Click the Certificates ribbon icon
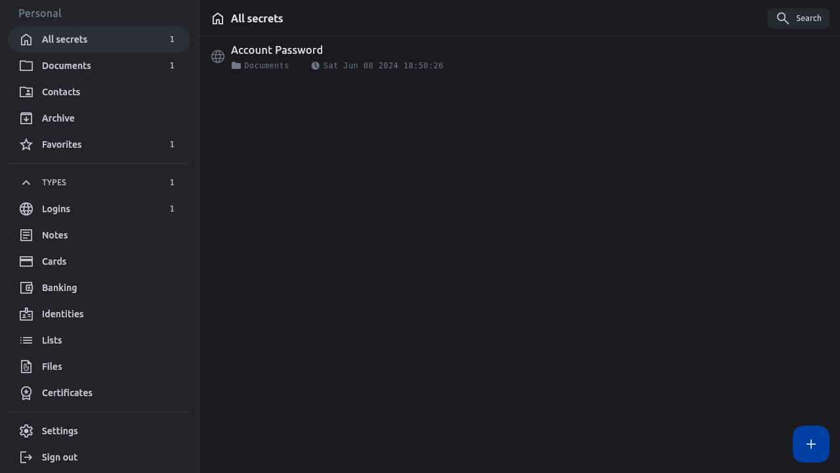This screenshot has height=473, width=840. 26,393
